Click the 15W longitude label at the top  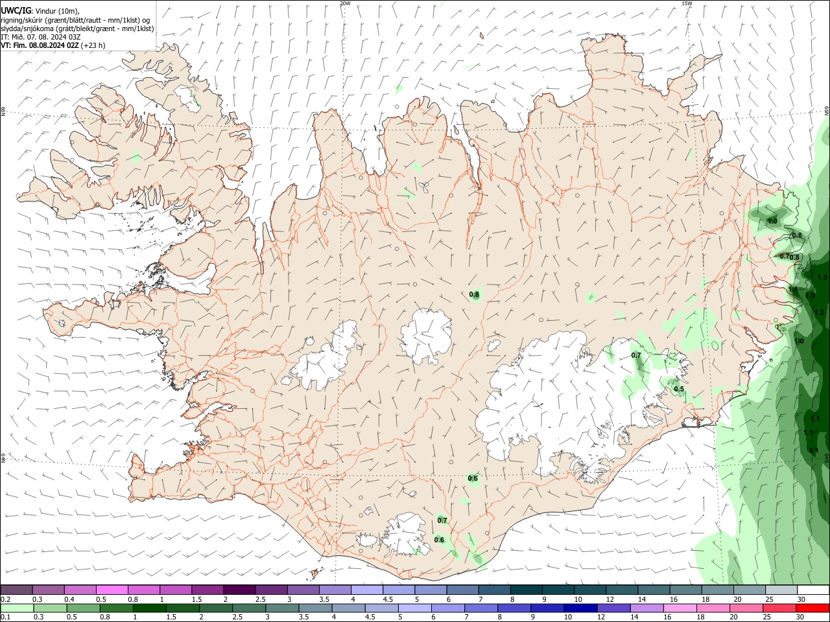[687, 3]
